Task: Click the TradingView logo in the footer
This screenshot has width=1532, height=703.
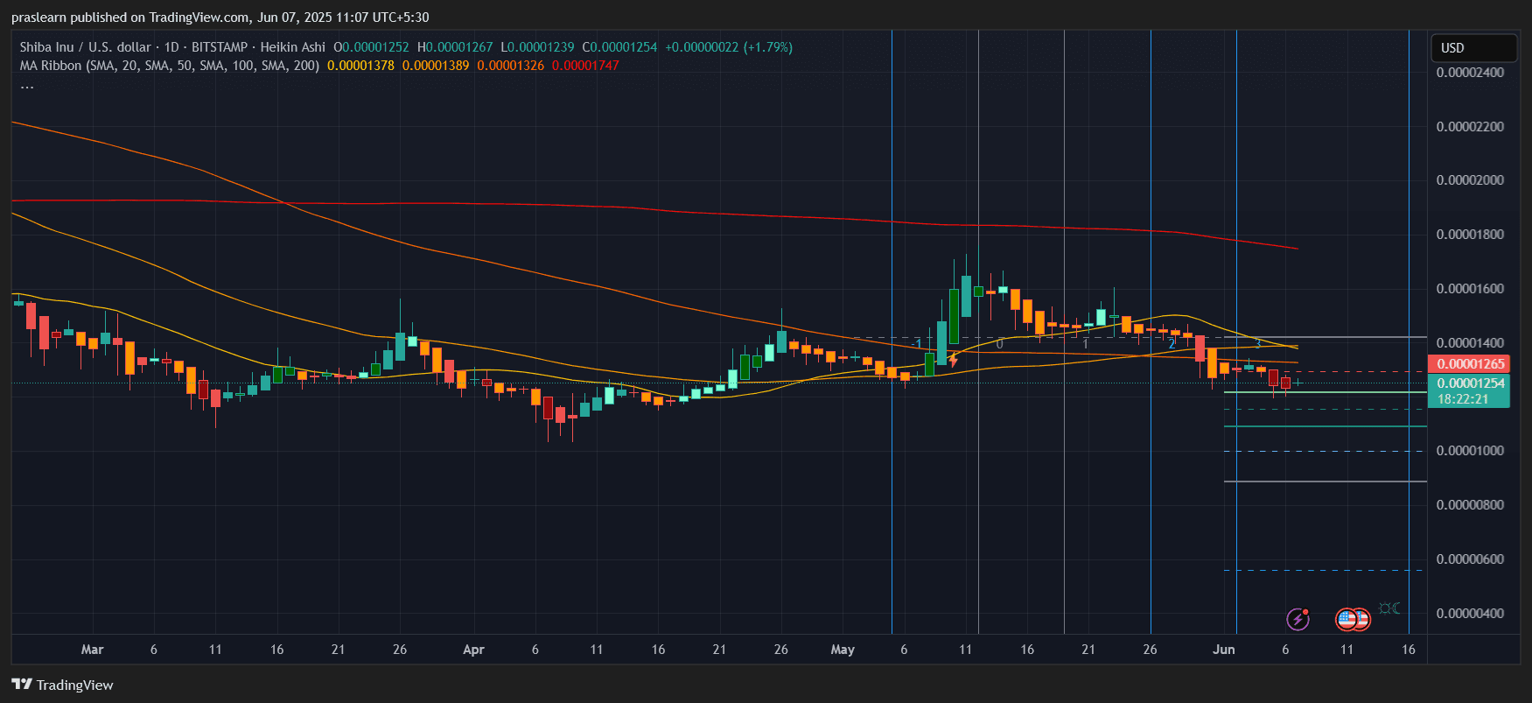Action: pyautogui.click(x=63, y=685)
